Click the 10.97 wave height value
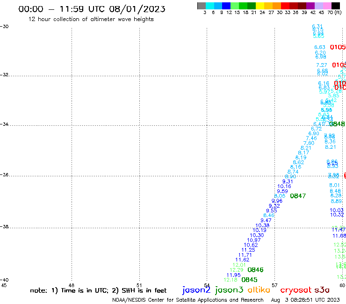 (253, 240)
